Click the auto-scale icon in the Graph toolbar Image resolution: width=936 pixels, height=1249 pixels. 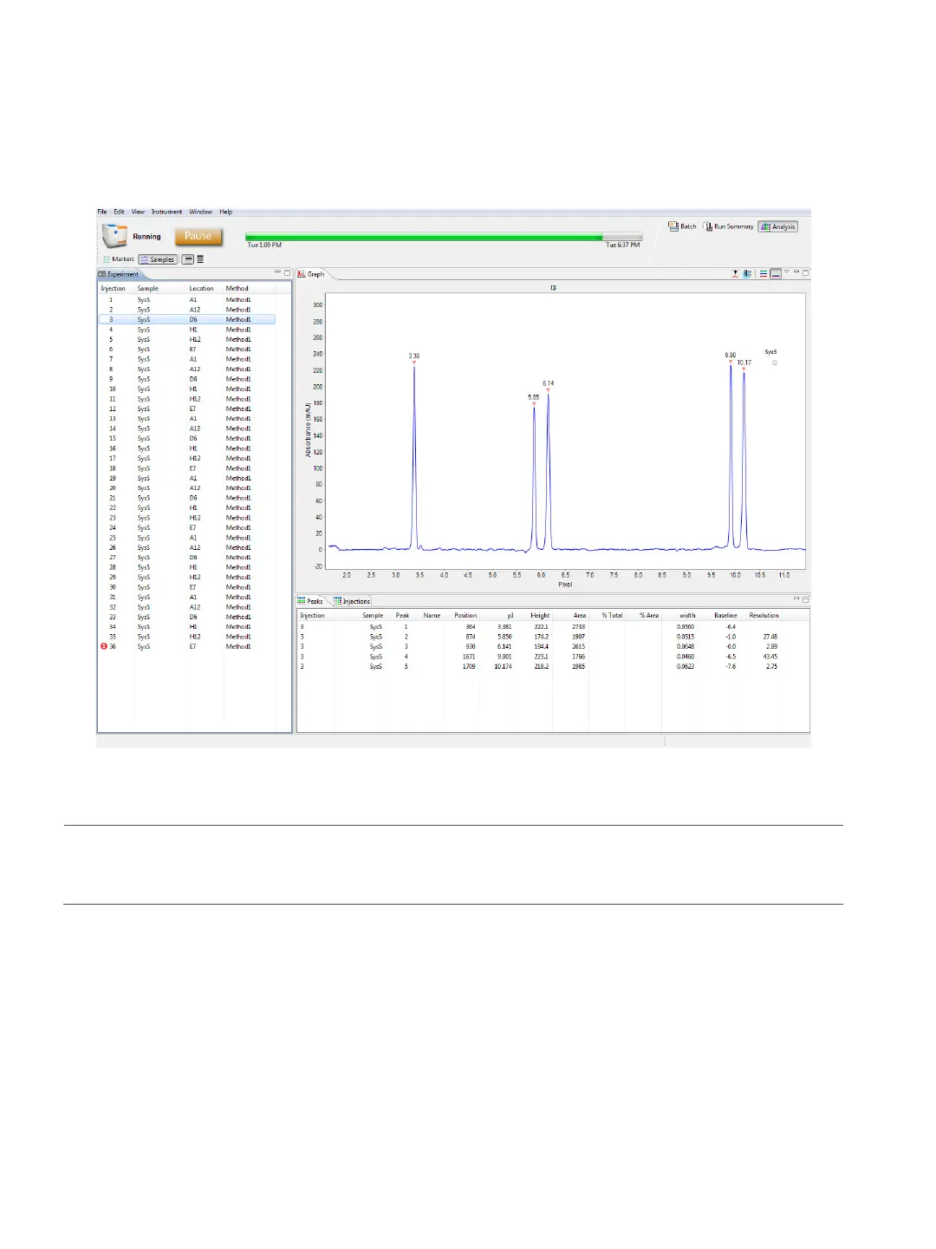[x=735, y=273]
